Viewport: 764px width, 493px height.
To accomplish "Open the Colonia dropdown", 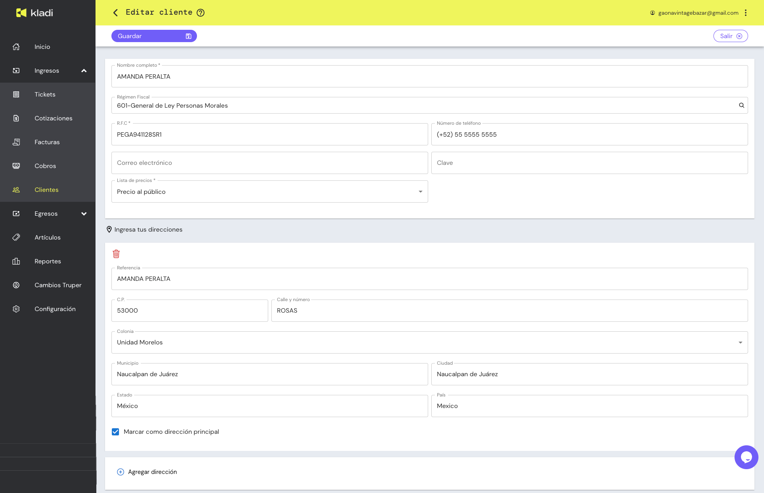I will pyautogui.click(x=740, y=342).
